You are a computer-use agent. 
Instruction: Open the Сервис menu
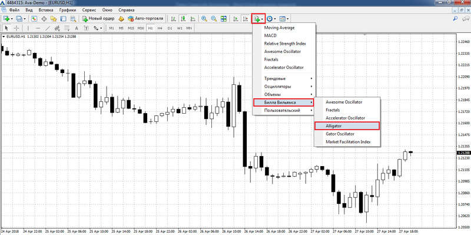(x=89, y=10)
